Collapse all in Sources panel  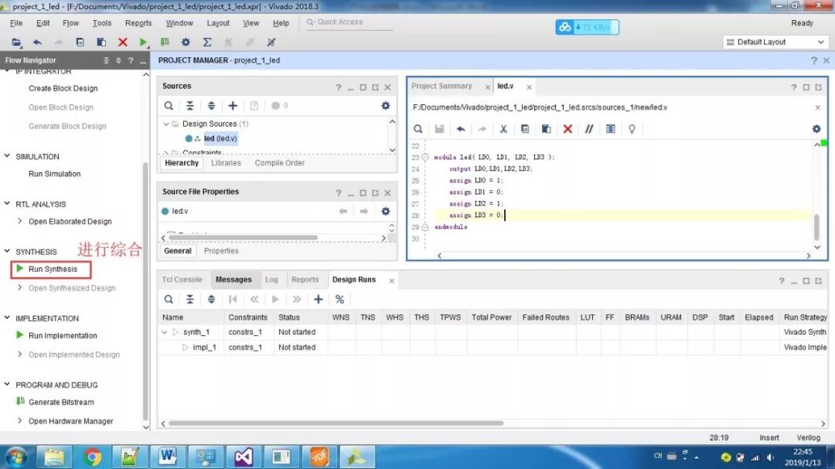tap(189, 106)
